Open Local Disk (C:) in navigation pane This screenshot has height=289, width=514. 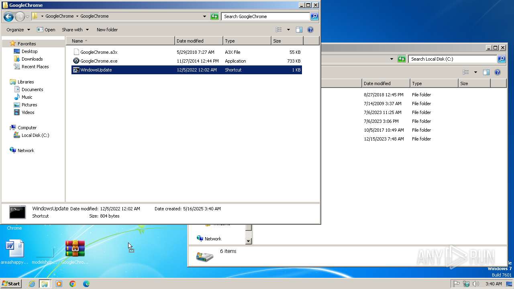pos(35,135)
